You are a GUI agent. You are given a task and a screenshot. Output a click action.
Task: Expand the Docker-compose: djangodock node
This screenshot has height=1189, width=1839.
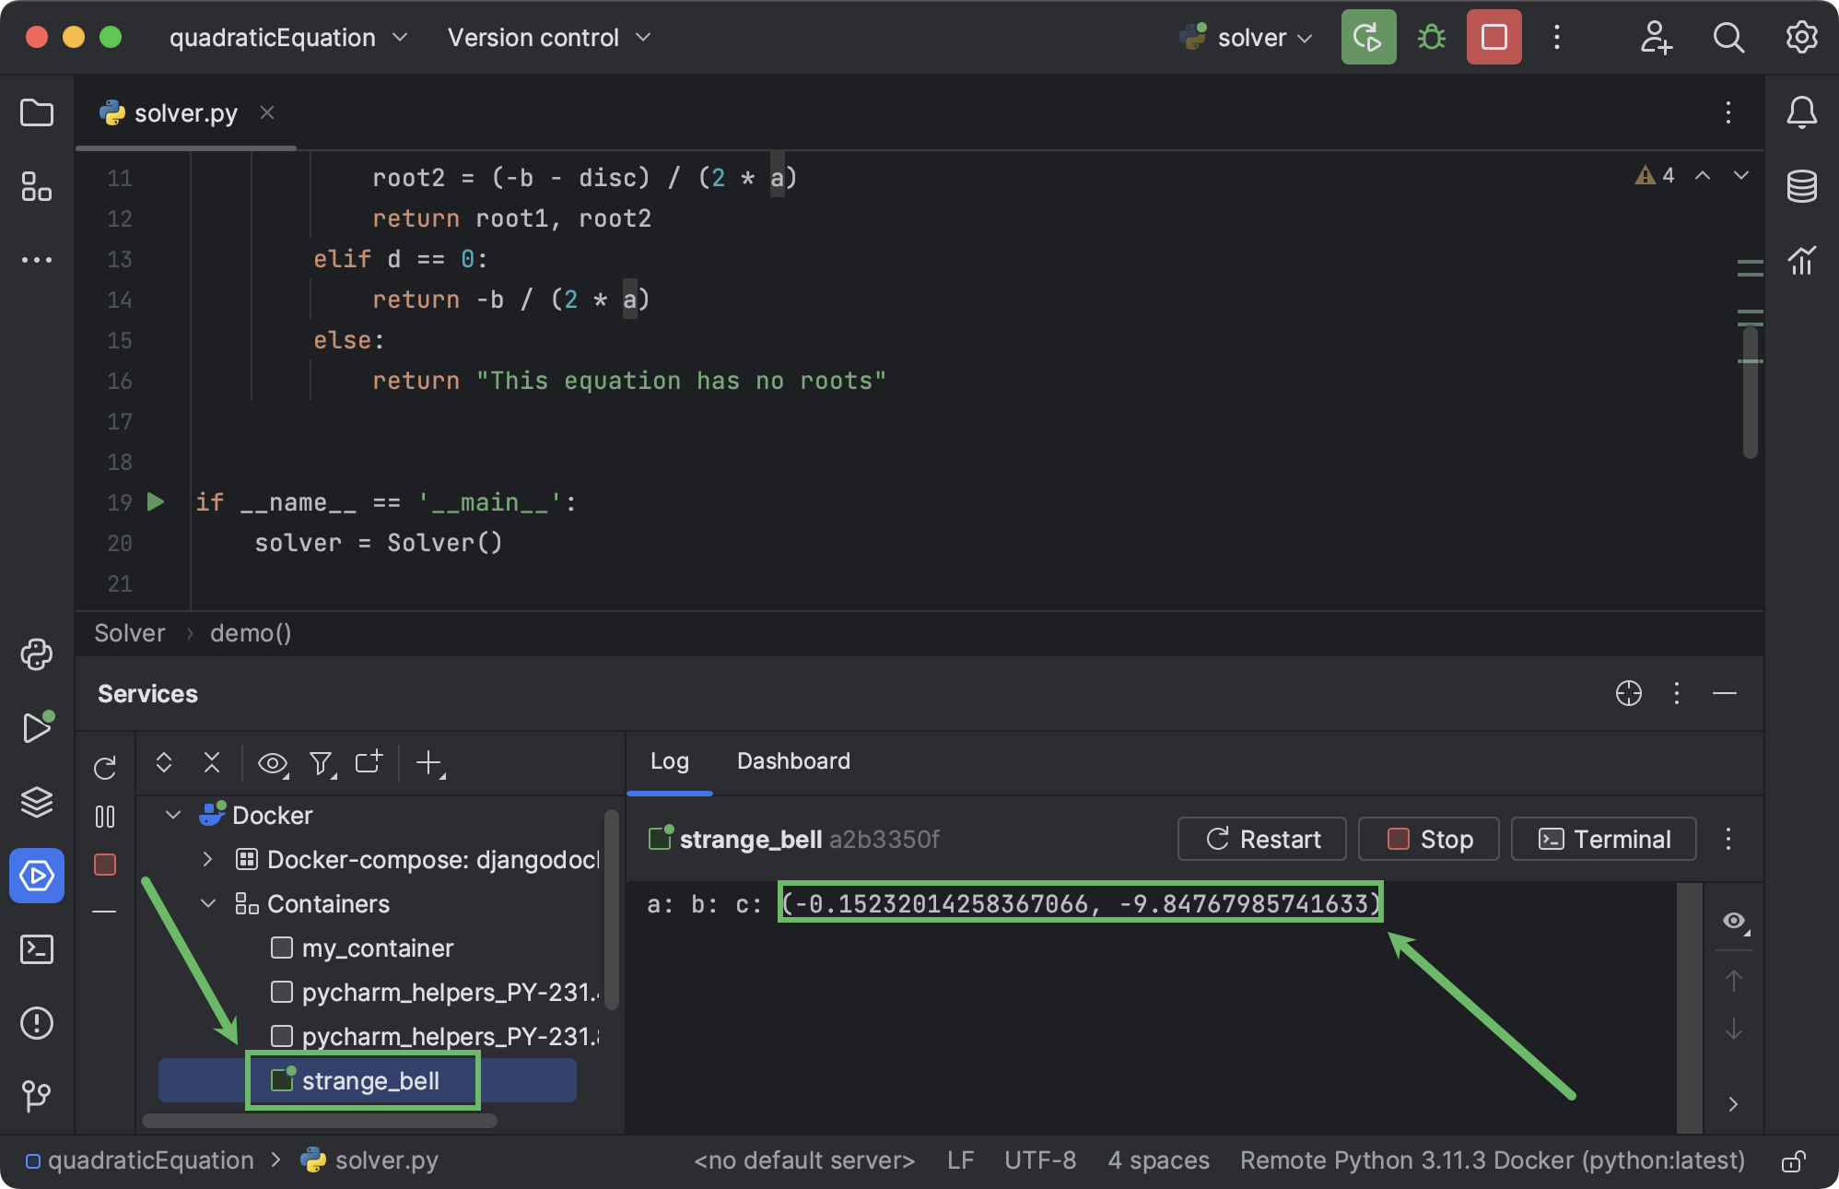coord(207,859)
